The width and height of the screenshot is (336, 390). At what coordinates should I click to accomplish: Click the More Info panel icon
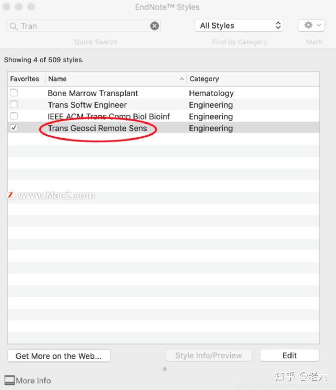pyautogui.click(x=10, y=380)
